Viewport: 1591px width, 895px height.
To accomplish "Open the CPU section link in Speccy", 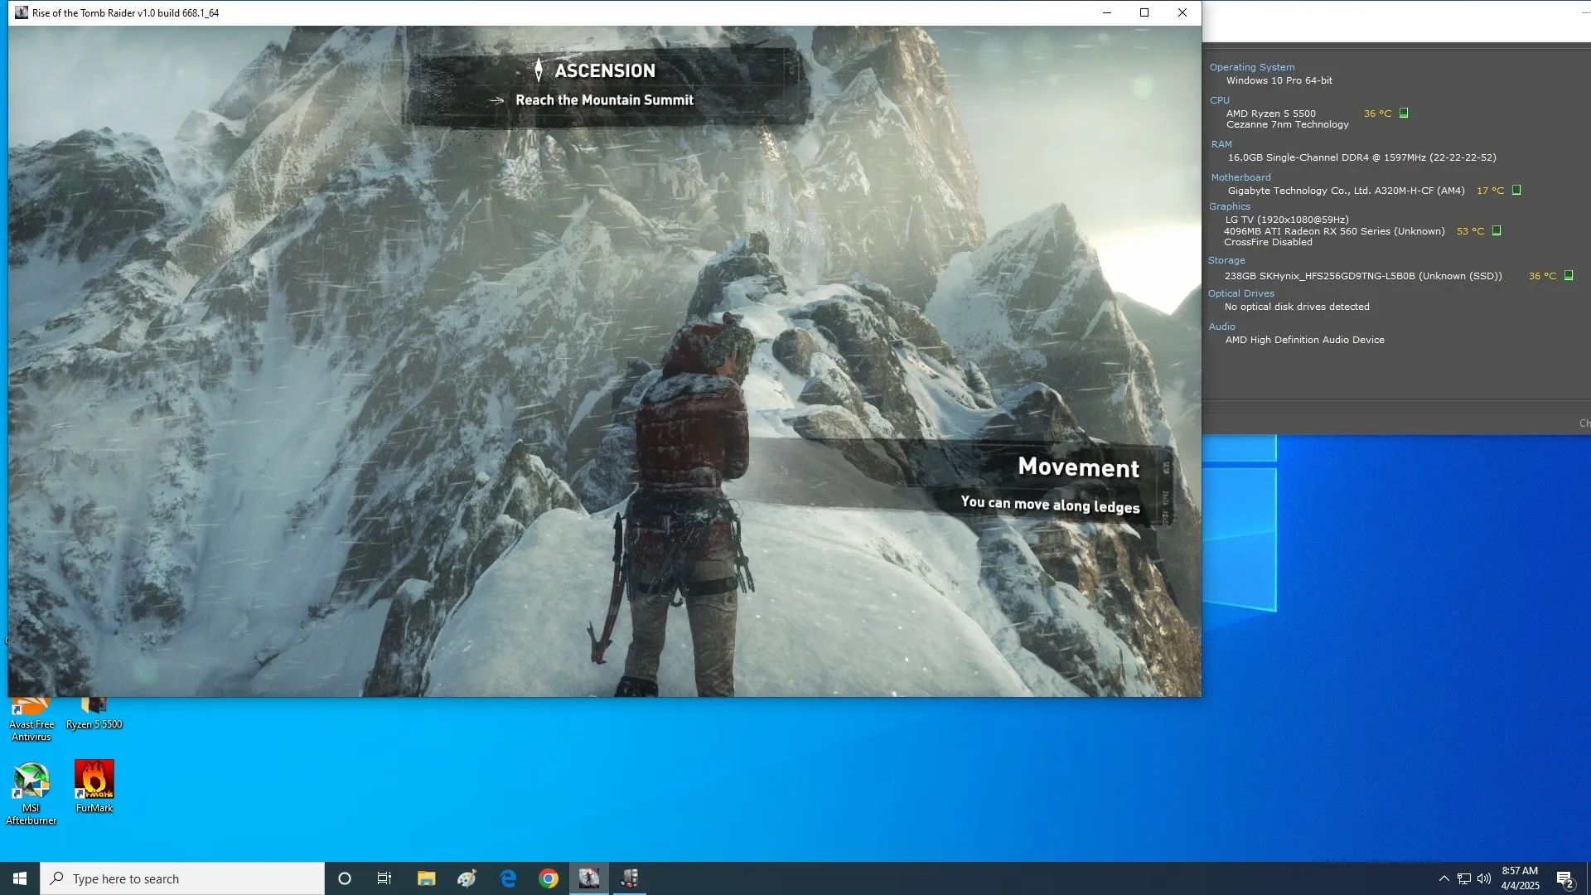I will click(1219, 100).
